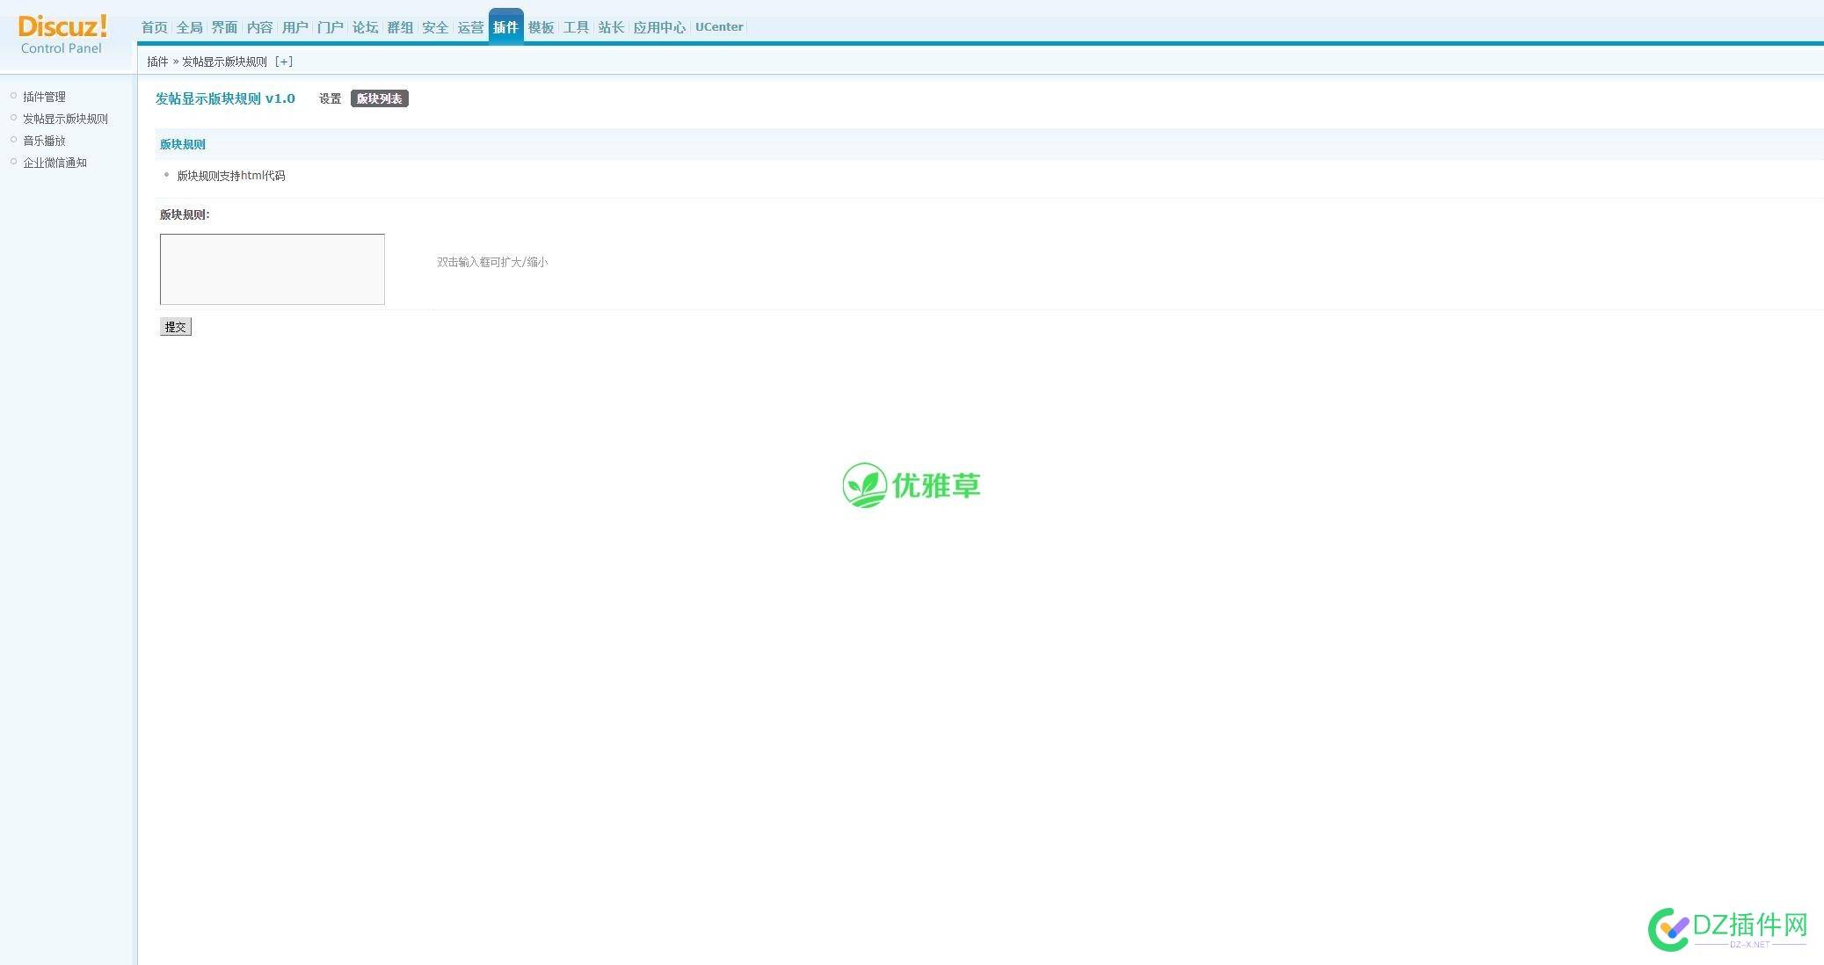Viewport: 1824px width, 965px height.
Task: Focus the 版块规则 textarea
Action: click(273, 269)
